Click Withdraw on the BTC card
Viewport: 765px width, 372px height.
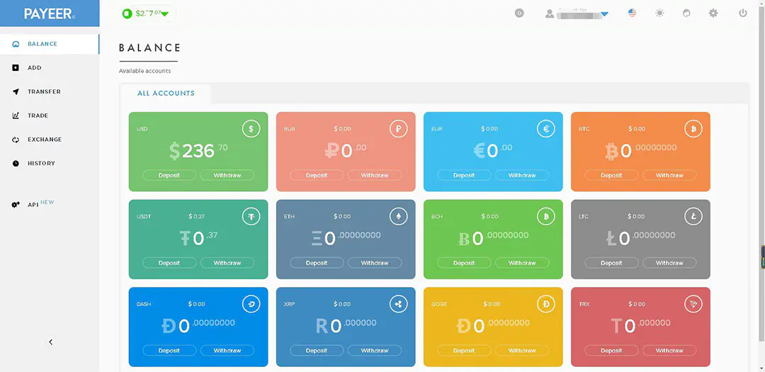[669, 175]
